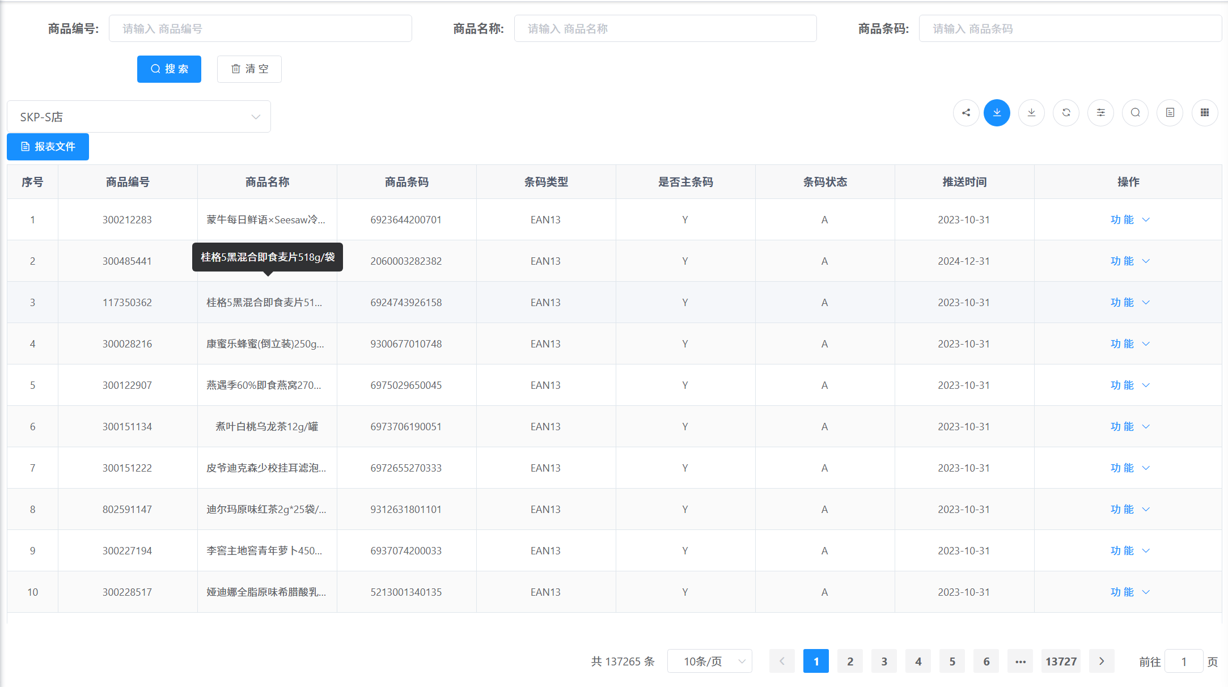Viewport: 1228px width, 687px height.
Task: Expand 功能 menu in row 10
Action: click(1129, 592)
